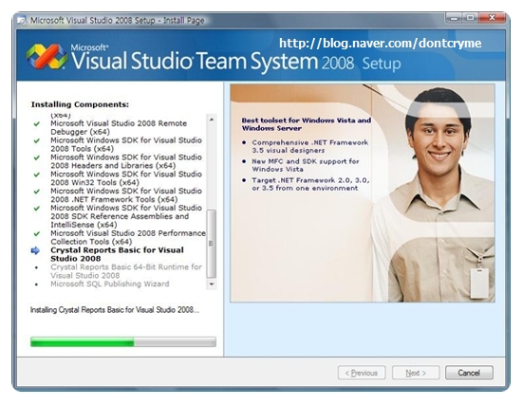Click the Cancel button

(469, 373)
